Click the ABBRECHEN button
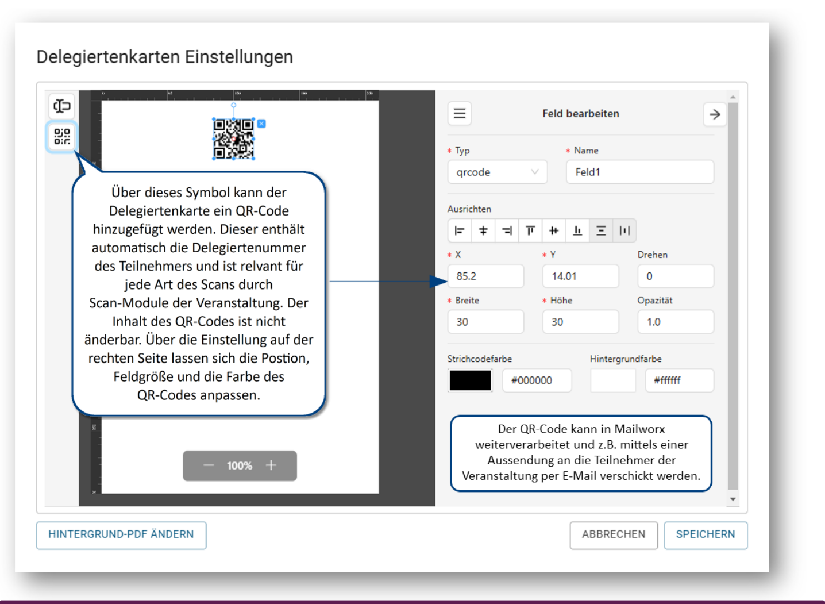 (614, 535)
